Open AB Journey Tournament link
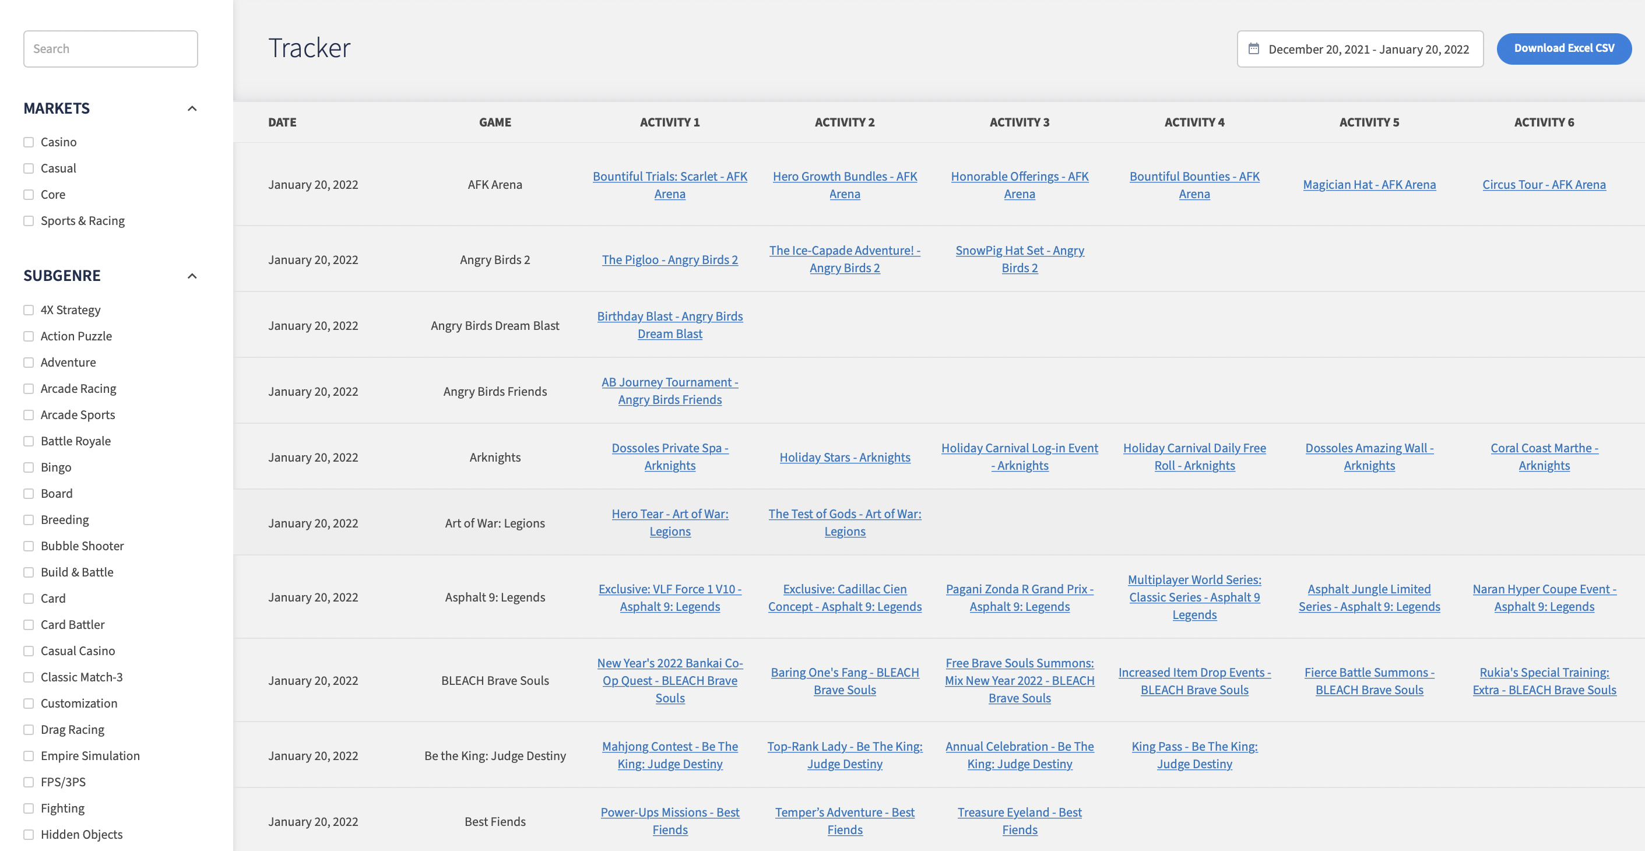The width and height of the screenshot is (1645, 851). tap(669, 391)
